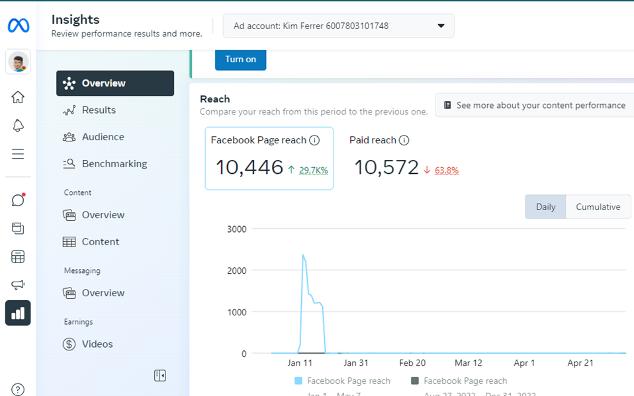Click the Insights page title
Screen dimensions: 634x396
click(x=75, y=19)
